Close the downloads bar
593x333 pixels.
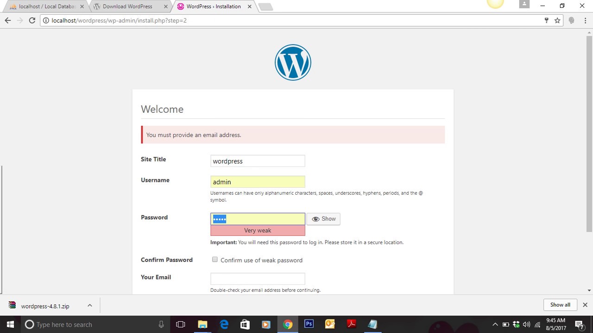coord(585,305)
